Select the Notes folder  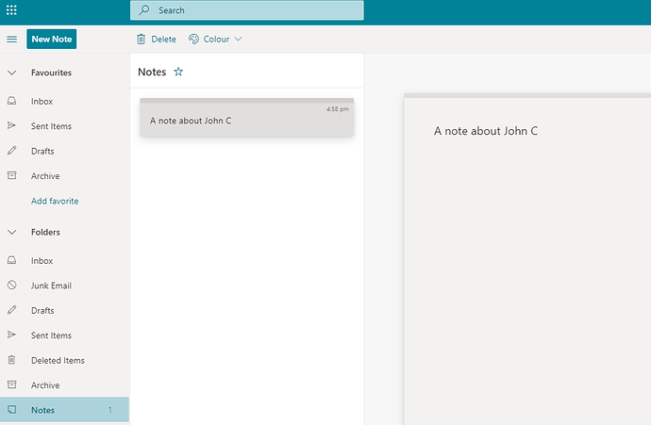click(64, 410)
